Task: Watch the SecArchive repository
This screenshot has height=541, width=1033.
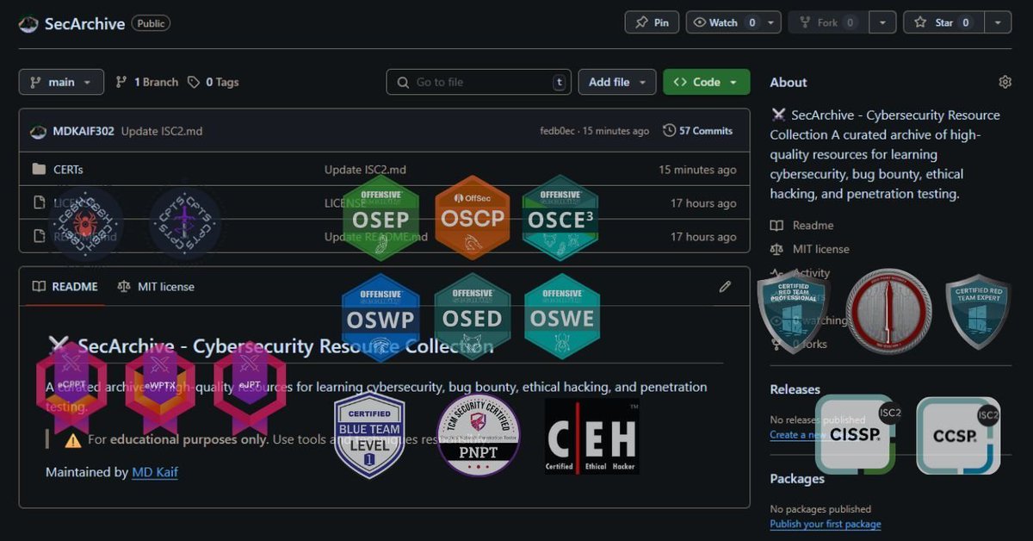Action: pyautogui.click(x=725, y=22)
